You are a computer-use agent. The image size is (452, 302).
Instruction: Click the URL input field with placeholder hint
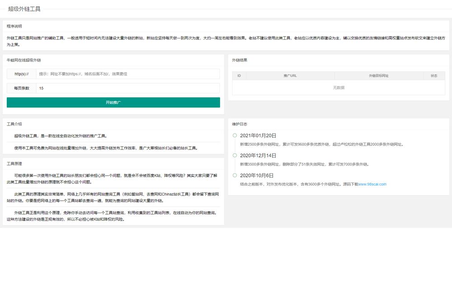pos(127,73)
